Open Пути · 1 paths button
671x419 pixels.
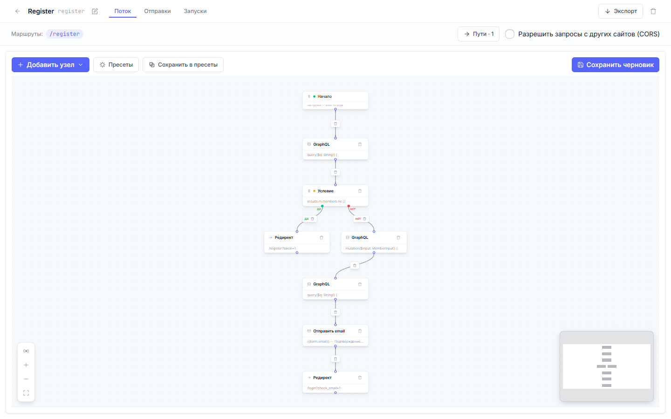point(479,34)
